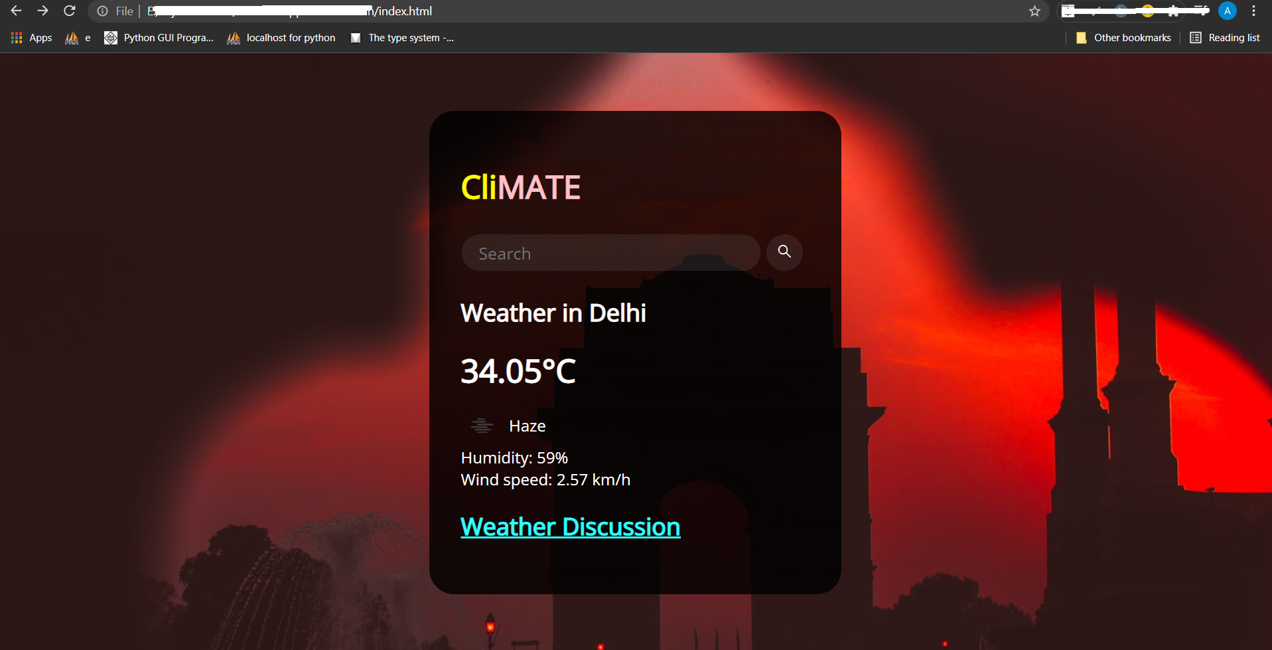
Task: Click the 34.05°C temperature reading
Action: tap(518, 370)
